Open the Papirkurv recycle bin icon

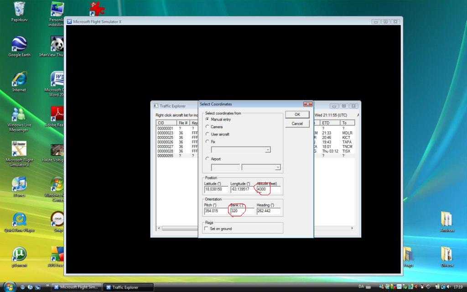pos(19,9)
